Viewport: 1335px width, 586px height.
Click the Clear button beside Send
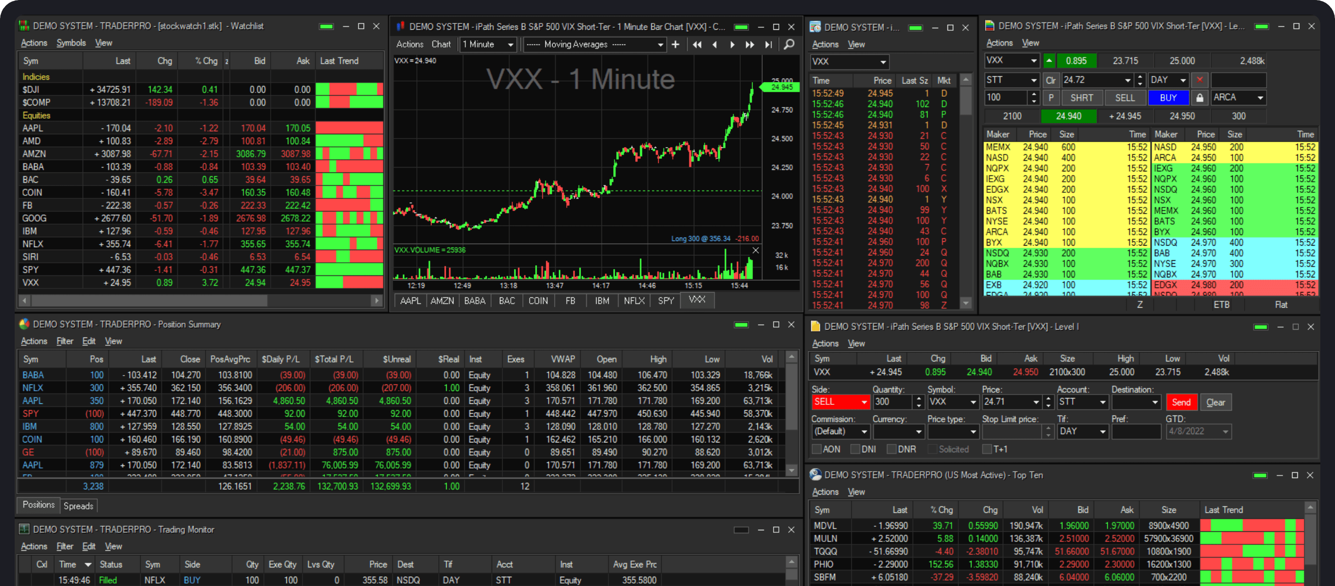click(x=1215, y=402)
